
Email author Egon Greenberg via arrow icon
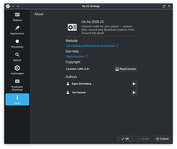coord(134,84)
